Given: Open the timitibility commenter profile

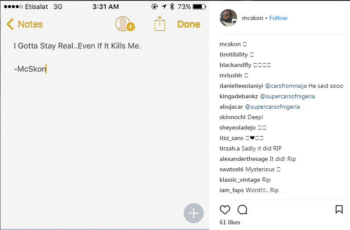Looking at the screenshot, I should coord(234,54).
